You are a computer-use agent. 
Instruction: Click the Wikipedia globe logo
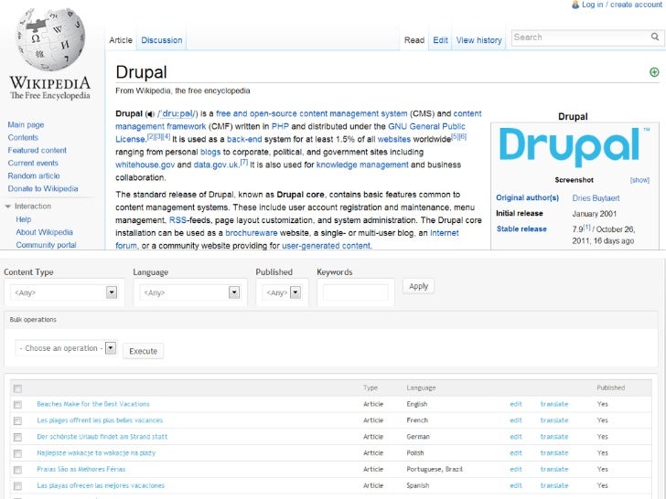click(x=50, y=39)
